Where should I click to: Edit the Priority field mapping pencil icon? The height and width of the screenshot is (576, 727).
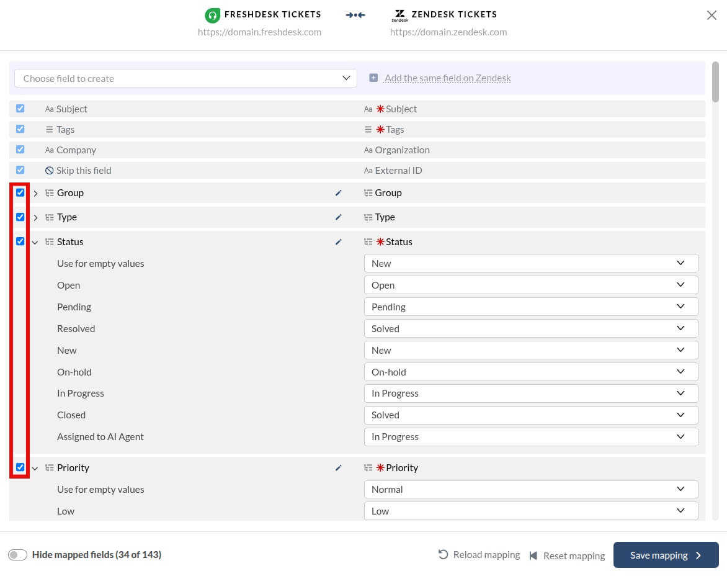339,468
